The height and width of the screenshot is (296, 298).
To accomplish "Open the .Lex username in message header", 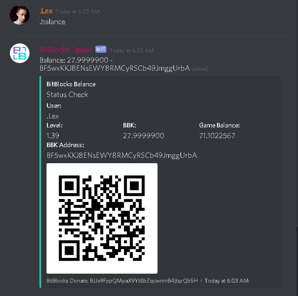I will pyautogui.click(x=46, y=11).
